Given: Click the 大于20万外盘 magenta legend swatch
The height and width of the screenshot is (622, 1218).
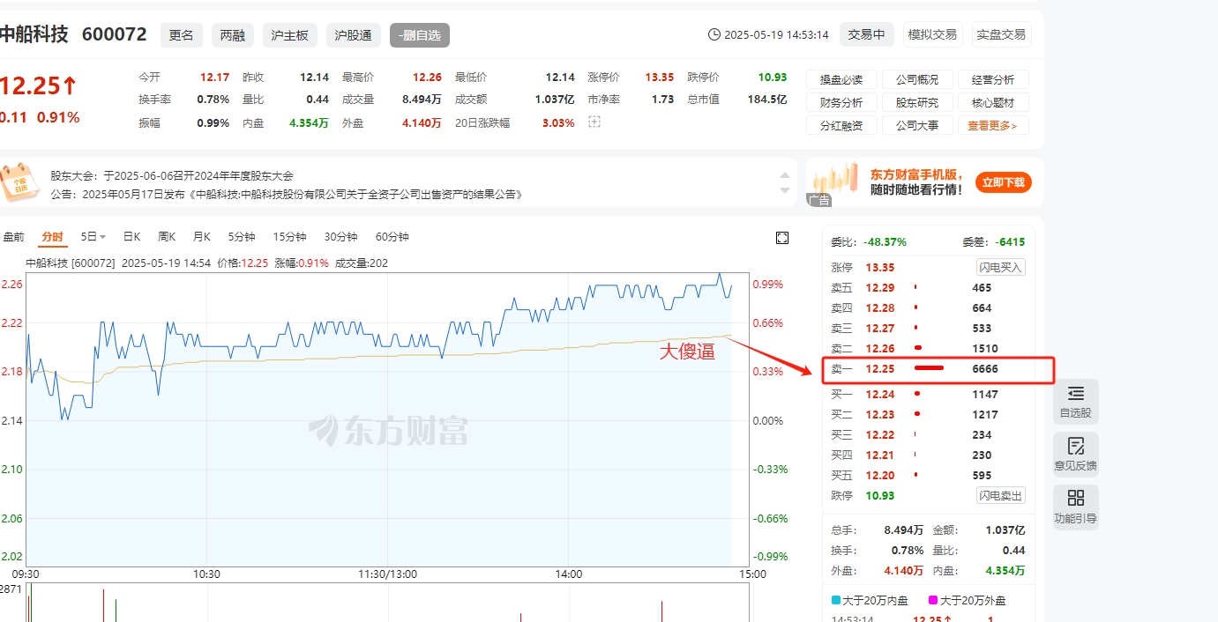Looking at the screenshot, I should tap(934, 601).
